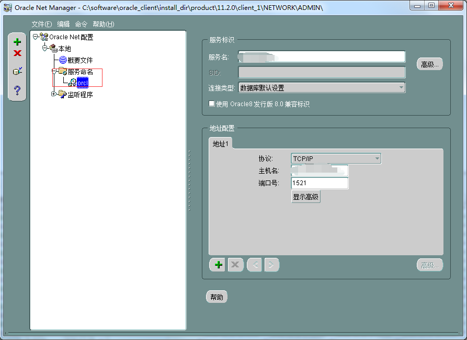Click the Oracle Net配置 root node icon
Viewport: 467px width, 340px height.
[44, 37]
